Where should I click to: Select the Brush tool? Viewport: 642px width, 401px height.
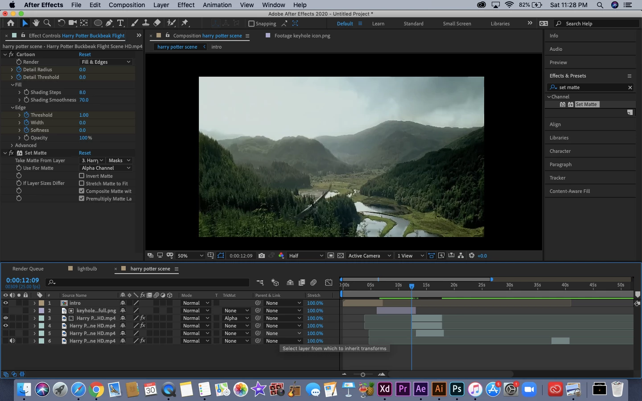click(x=134, y=23)
